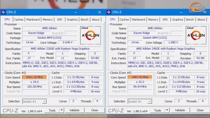Click the Tools button in right window
The height and width of the screenshot is (118, 210).
(157, 110)
